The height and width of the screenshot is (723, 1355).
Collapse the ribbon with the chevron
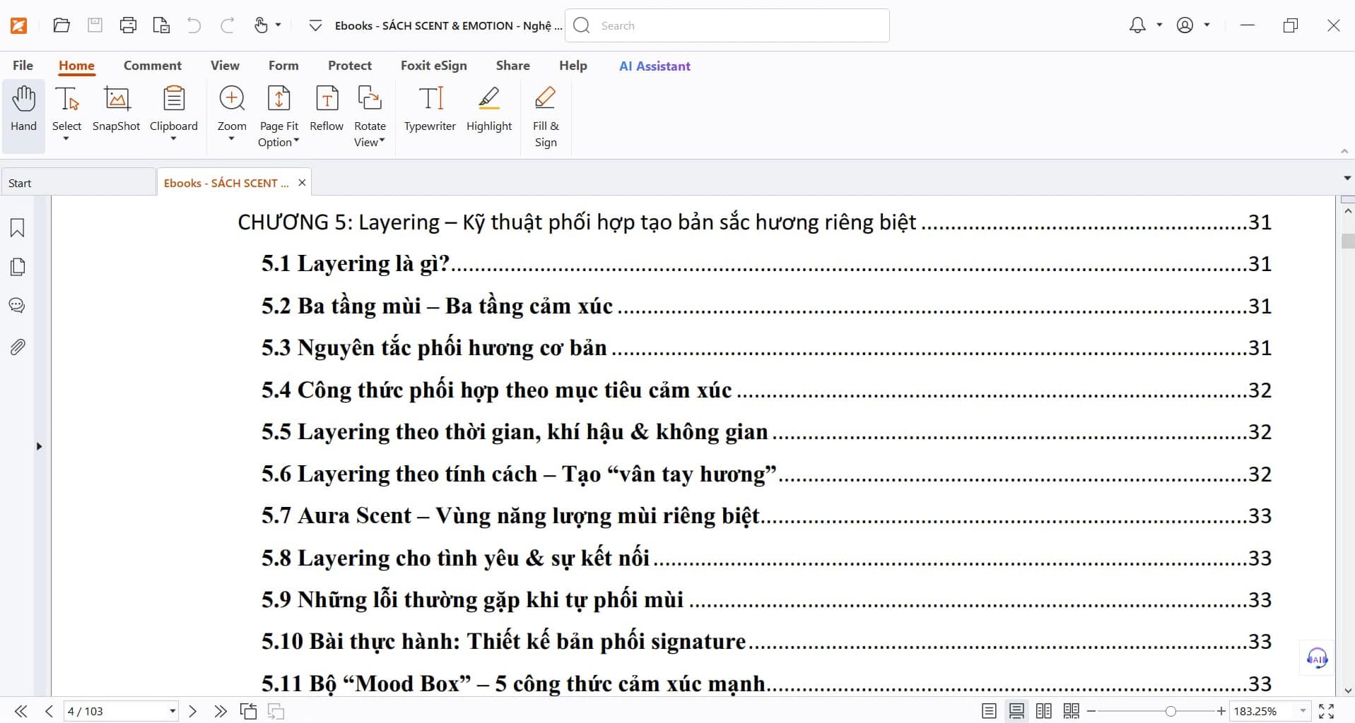pos(1344,151)
